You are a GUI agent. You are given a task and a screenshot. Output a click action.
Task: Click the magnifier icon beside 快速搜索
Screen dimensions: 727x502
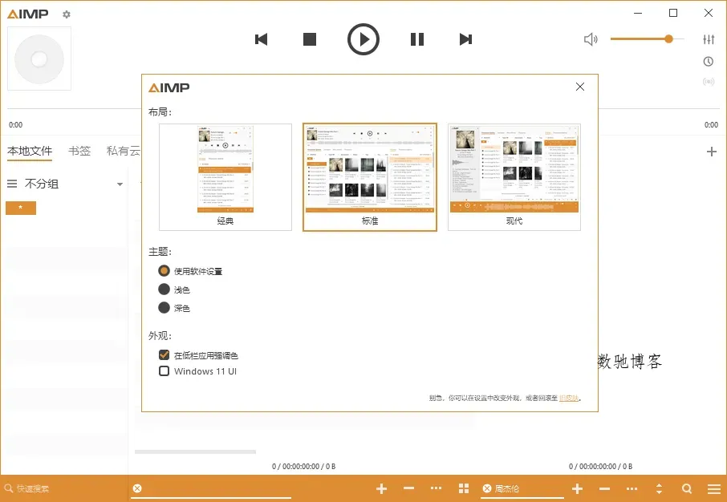tap(8, 488)
